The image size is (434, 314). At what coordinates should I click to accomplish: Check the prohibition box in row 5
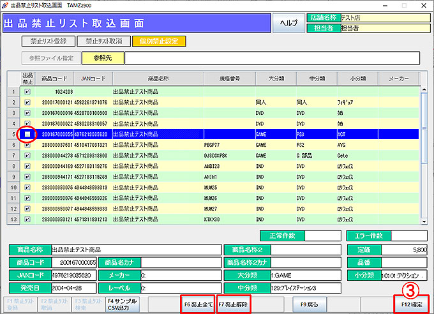click(x=27, y=135)
